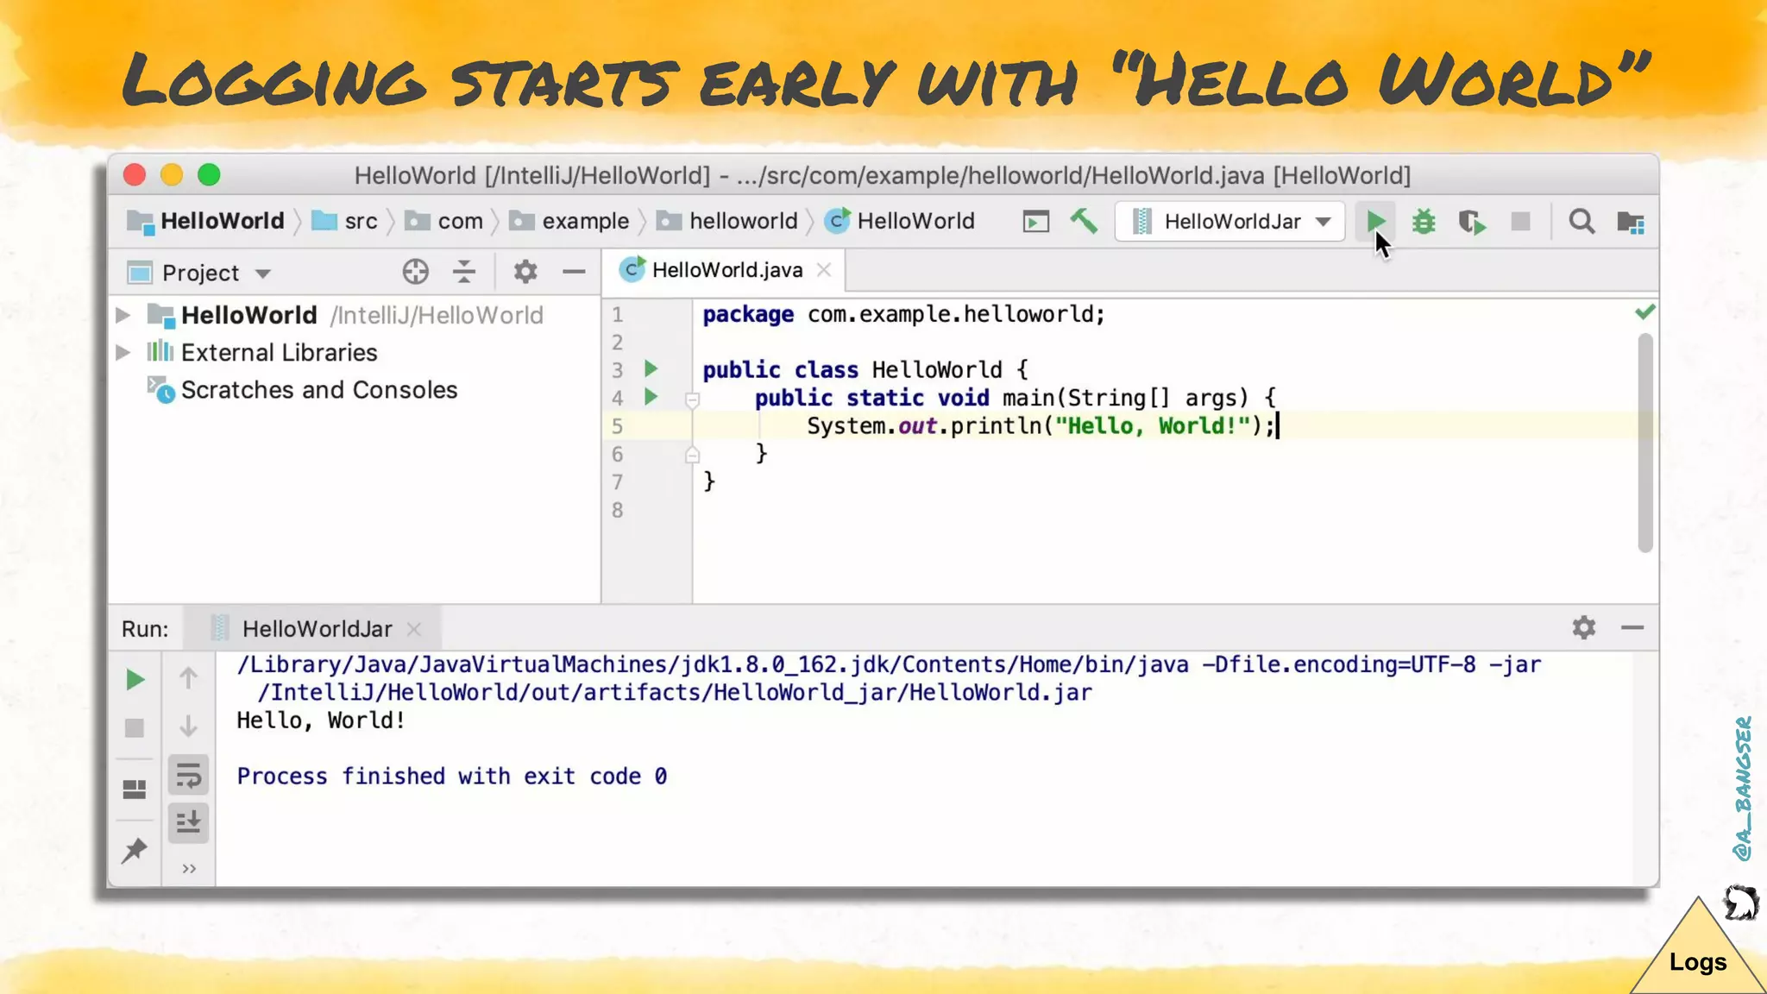This screenshot has width=1767, height=994.
Task: Click src folder in breadcrumb
Action: pyautogui.click(x=344, y=221)
